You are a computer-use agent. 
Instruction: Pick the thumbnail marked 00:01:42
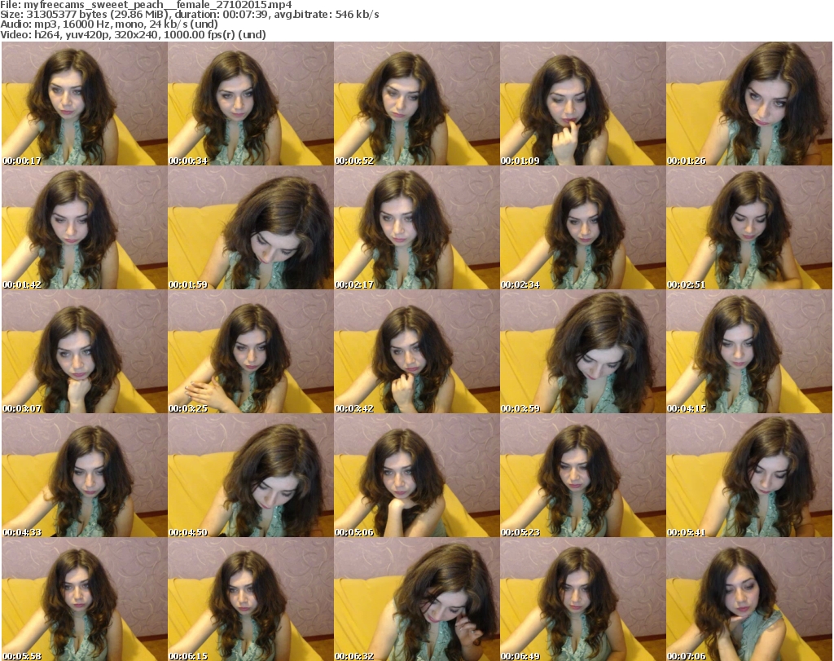click(x=85, y=227)
